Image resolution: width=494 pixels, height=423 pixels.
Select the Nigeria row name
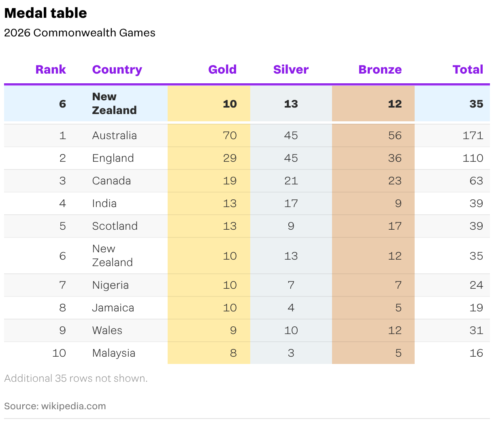111,285
